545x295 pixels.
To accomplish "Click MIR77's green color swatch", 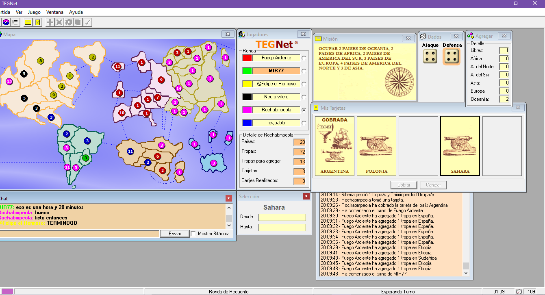I will click(247, 71).
